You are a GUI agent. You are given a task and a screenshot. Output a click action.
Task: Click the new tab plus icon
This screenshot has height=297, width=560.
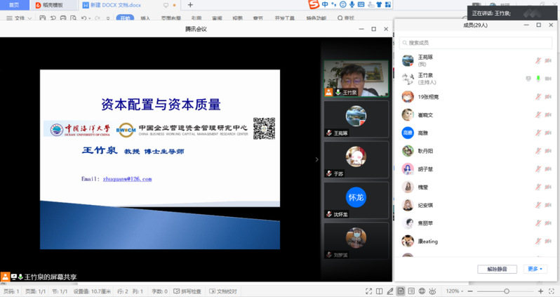(x=189, y=5)
